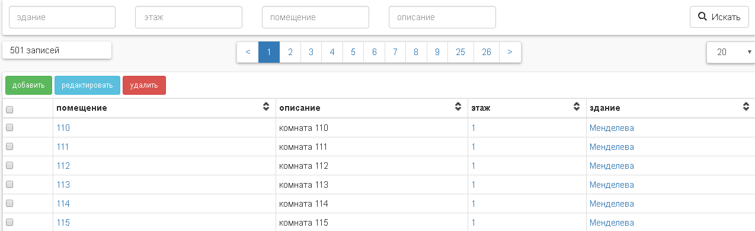Image resolution: width=755 pixels, height=231 pixels.
Task: Select page 1 in pagination
Action: pos(269,52)
